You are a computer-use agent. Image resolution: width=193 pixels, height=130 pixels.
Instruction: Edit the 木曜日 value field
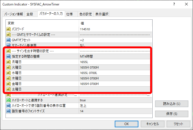point(114,78)
